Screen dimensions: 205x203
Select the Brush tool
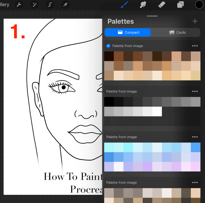(x=124, y=5)
